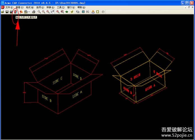
Task: Click the application icon in menu bar
Action: pos(3,8)
